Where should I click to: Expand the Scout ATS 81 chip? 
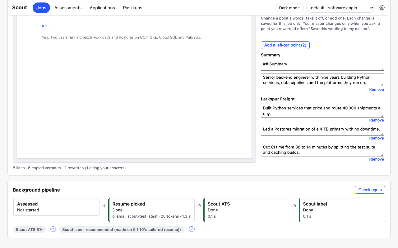[x=29, y=230]
